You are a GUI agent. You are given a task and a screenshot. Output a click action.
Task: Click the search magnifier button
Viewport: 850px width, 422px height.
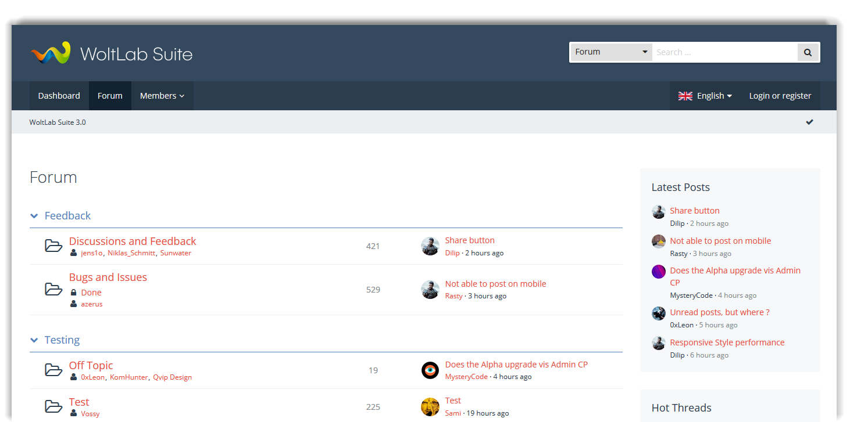(x=808, y=52)
